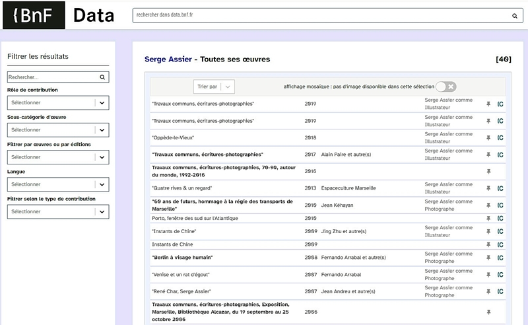Open Porto, fenêtre des sud sur l'Atlantique
This screenshot has height=325, width=528.
(x=195, y=219)
